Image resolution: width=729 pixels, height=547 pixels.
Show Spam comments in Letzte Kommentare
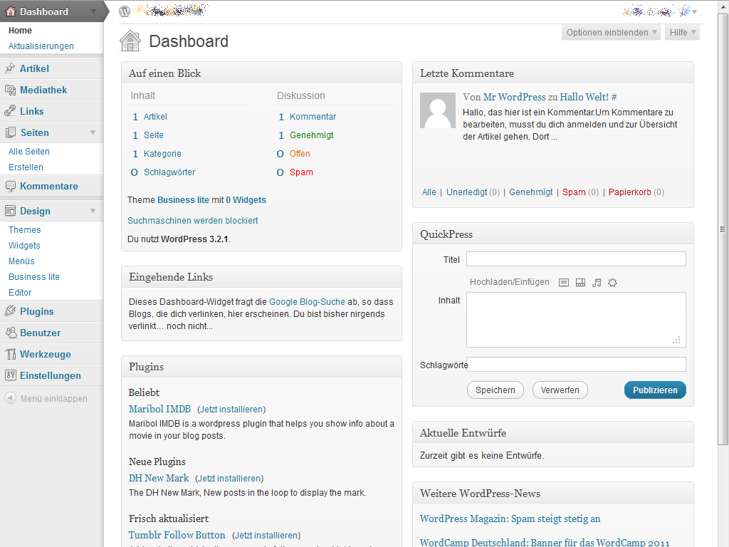[574, 192]
